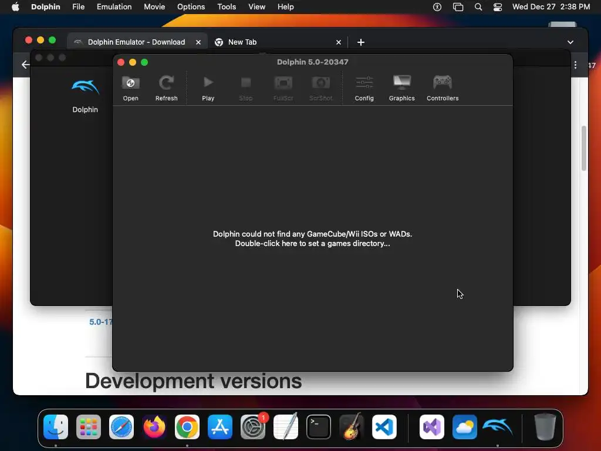Close the Dolphin 5.0-20347 window
601x451 pixels.
point(121,62)
